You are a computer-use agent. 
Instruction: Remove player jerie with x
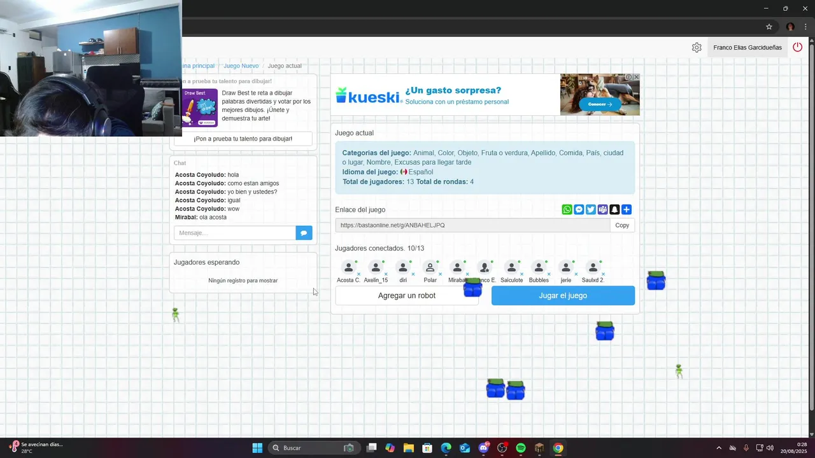point(576,274)
